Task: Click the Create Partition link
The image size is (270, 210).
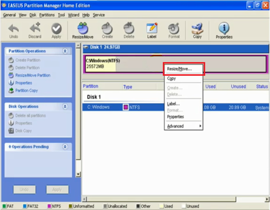Action: coord(28,60)
